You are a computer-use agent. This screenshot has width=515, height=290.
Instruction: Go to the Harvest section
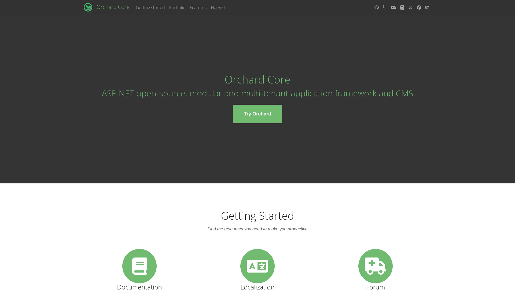[218, 8]
